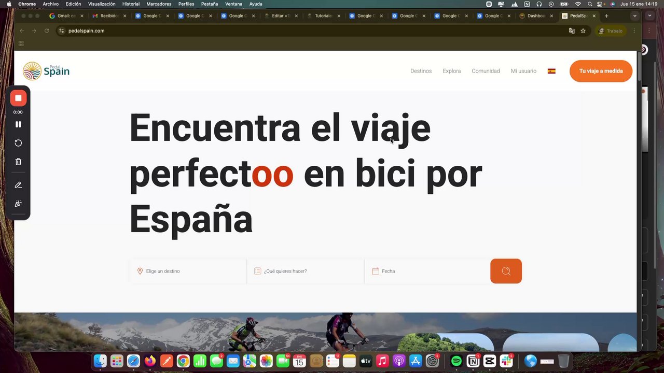Open the Destinos navigation link
This screenshot has height=373, width=664.
(x=421, y=71)
